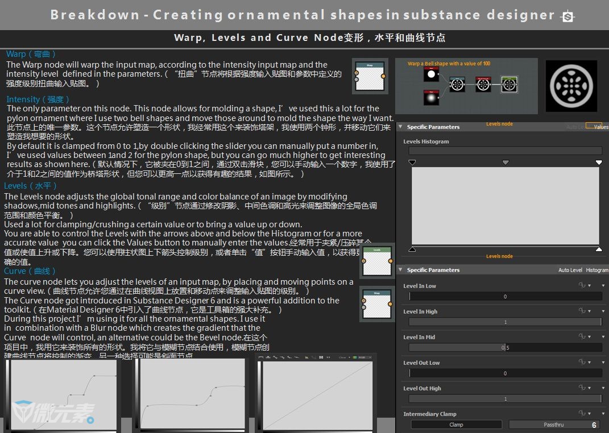Screen dimensions: 609x433
Task: Activate the Clamp option under Intermediary Clamp
Action: pyautogui.click(x=456, y=424)
